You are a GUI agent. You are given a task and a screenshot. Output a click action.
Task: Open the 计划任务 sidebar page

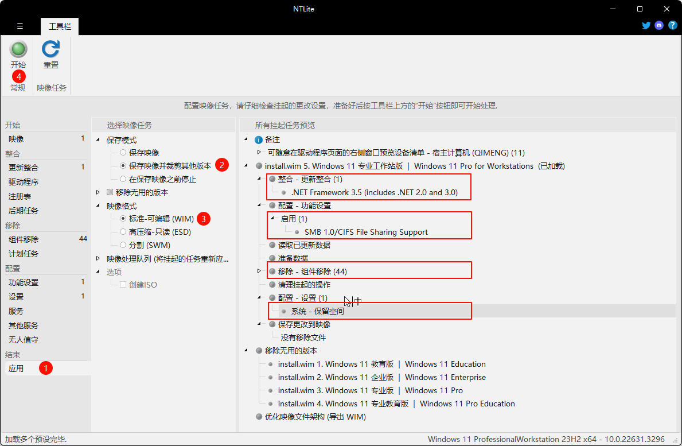coord(46,254)
